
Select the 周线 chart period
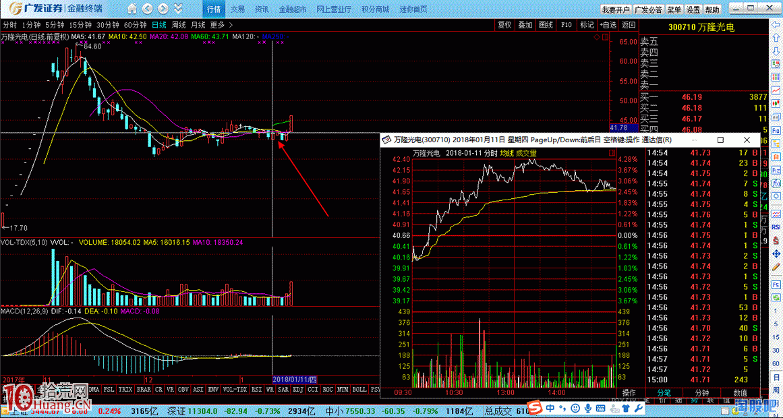[178, 24]
